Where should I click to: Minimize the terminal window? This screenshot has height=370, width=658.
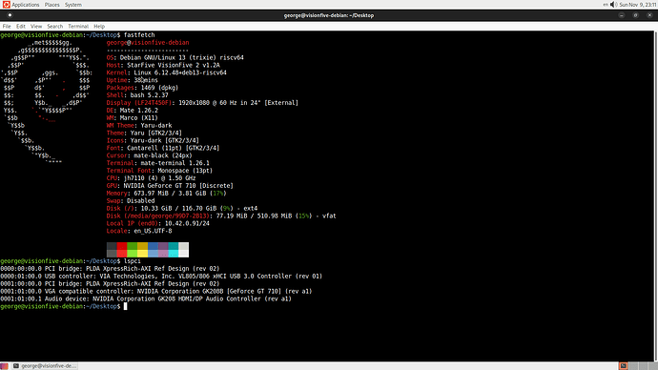pyautogui.click(x=622, y=15)
